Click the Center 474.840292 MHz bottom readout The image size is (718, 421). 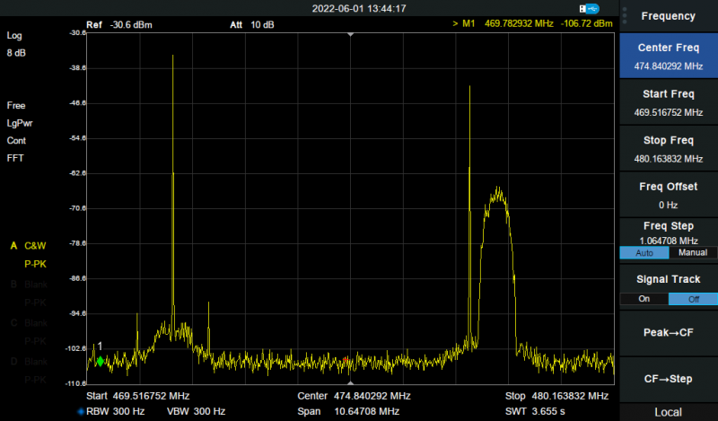[x=354, y=396]
